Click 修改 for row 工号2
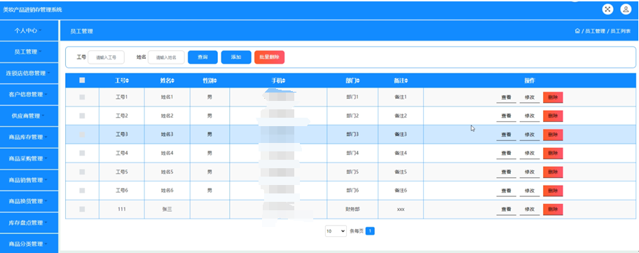Screen dimensions: 639x253 tap(530, 116)
